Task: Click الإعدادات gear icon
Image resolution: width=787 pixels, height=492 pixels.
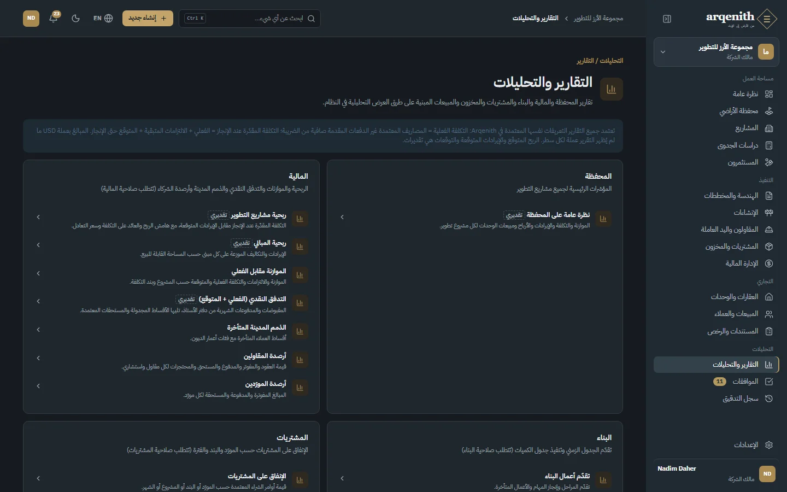Action: (769, 445)
